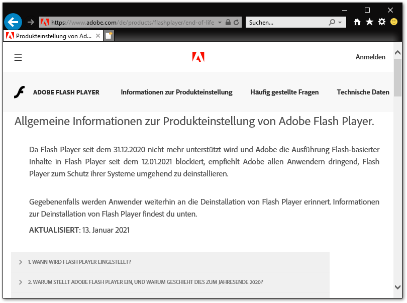Click the browser back arrow button
Screen dimensions: 407x303
point(13,22)
